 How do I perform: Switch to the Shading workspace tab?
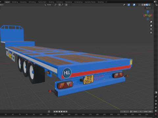[51, 2]
